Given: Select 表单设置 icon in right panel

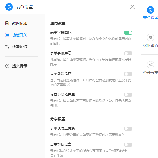Looking at the screenshot, I should pos(151,10).
